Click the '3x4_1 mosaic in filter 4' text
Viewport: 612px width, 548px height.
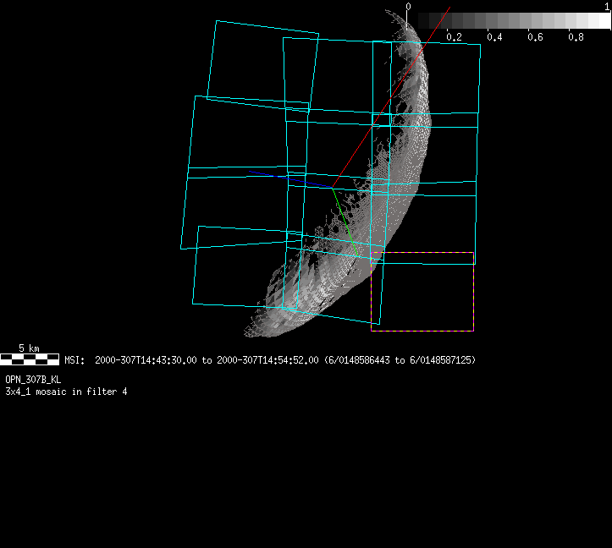[66, 392]
